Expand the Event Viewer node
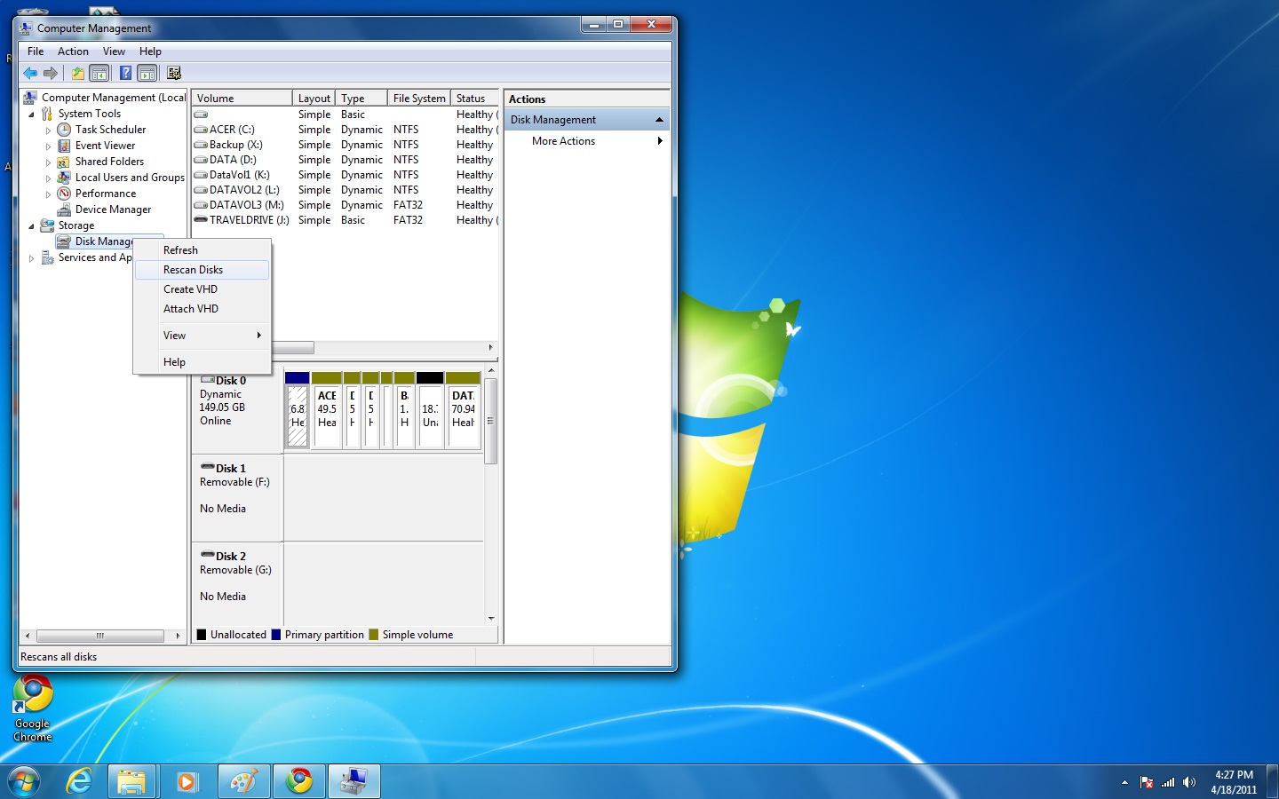1279x799 pixels. [x=48, y=146]
